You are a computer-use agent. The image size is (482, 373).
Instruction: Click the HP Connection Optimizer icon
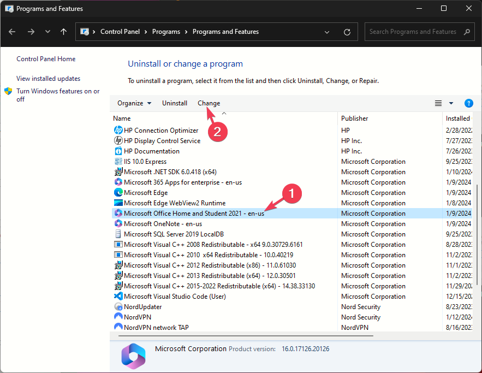[x=118, y=131]
